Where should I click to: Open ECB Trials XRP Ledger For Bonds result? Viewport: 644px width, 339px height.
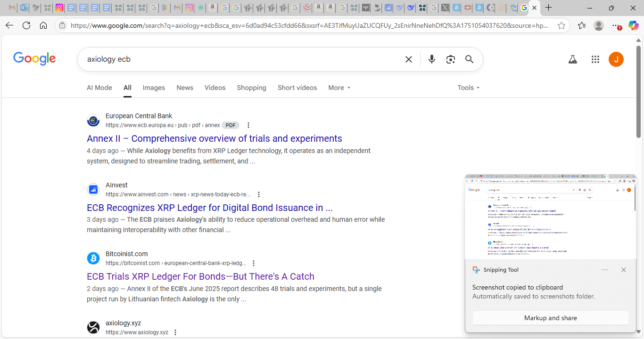point(200,276)
